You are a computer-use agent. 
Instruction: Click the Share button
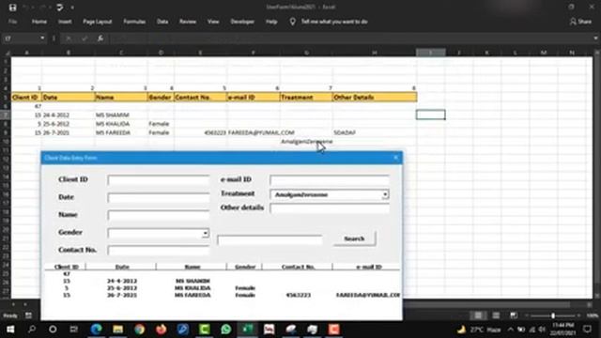tap(580, 22)
